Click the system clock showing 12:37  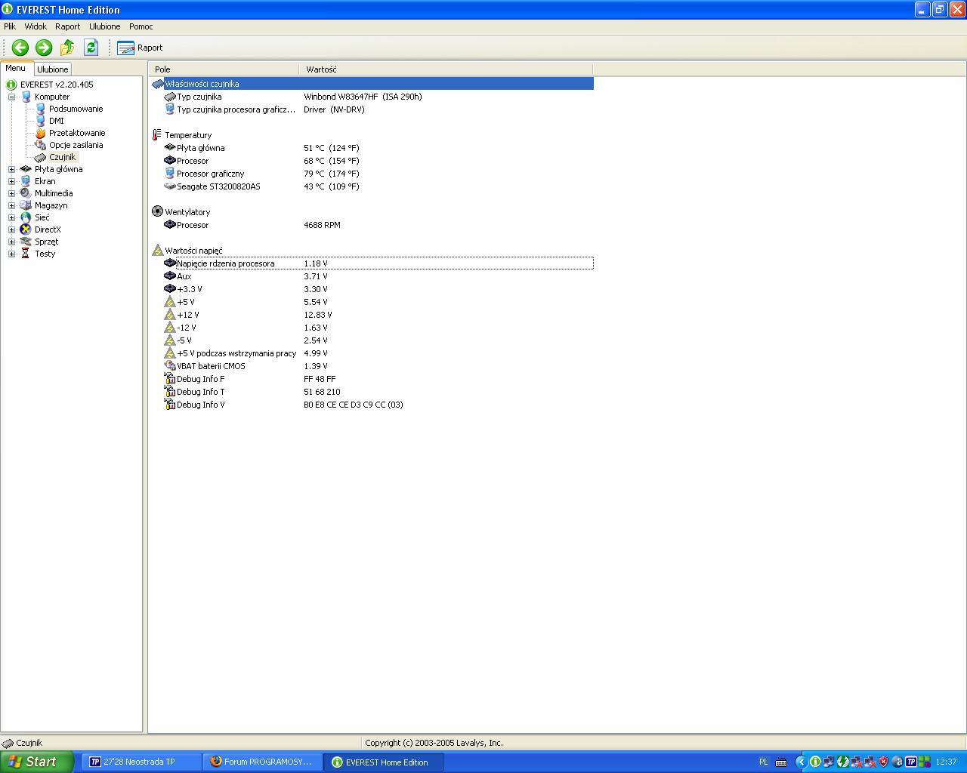(946, 762)
